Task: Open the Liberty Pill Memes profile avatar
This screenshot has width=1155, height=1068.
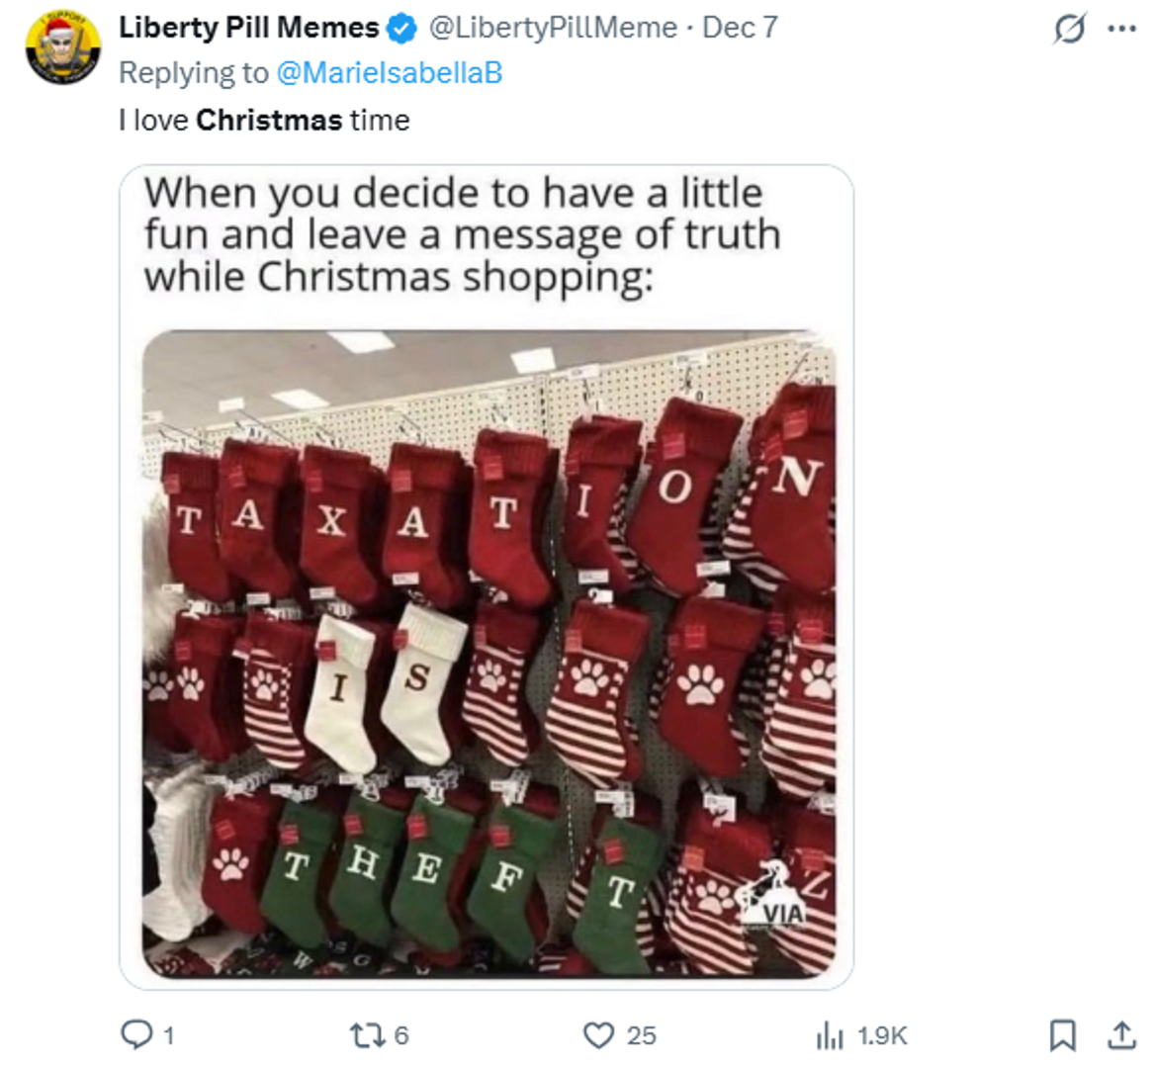Action: [62, 46]
